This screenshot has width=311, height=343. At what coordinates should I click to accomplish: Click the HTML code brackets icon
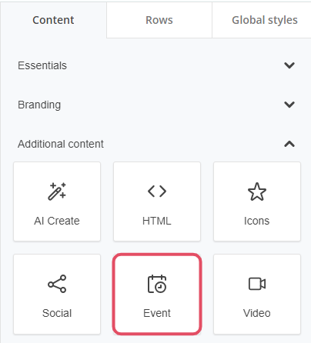[157, 191]
